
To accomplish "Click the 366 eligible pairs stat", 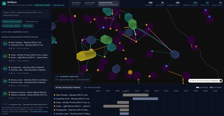I will (x=173, y=4).
